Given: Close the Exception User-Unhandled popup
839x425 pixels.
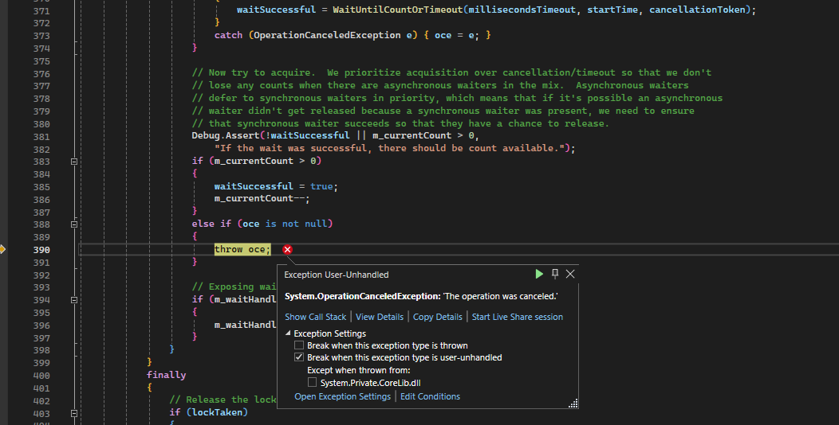Looking at the screenshot, I should pyautogui.click(x=570, y=274).
